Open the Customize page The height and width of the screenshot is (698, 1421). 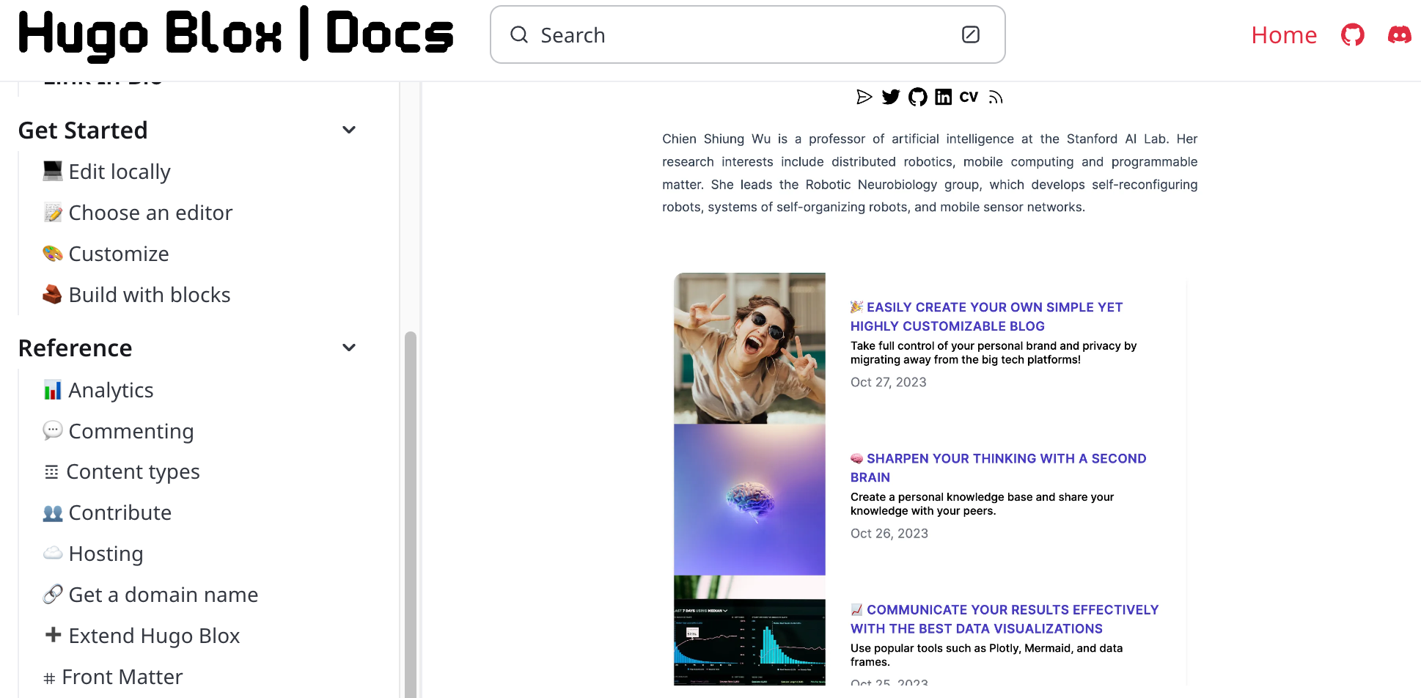[x=119, y=254]
